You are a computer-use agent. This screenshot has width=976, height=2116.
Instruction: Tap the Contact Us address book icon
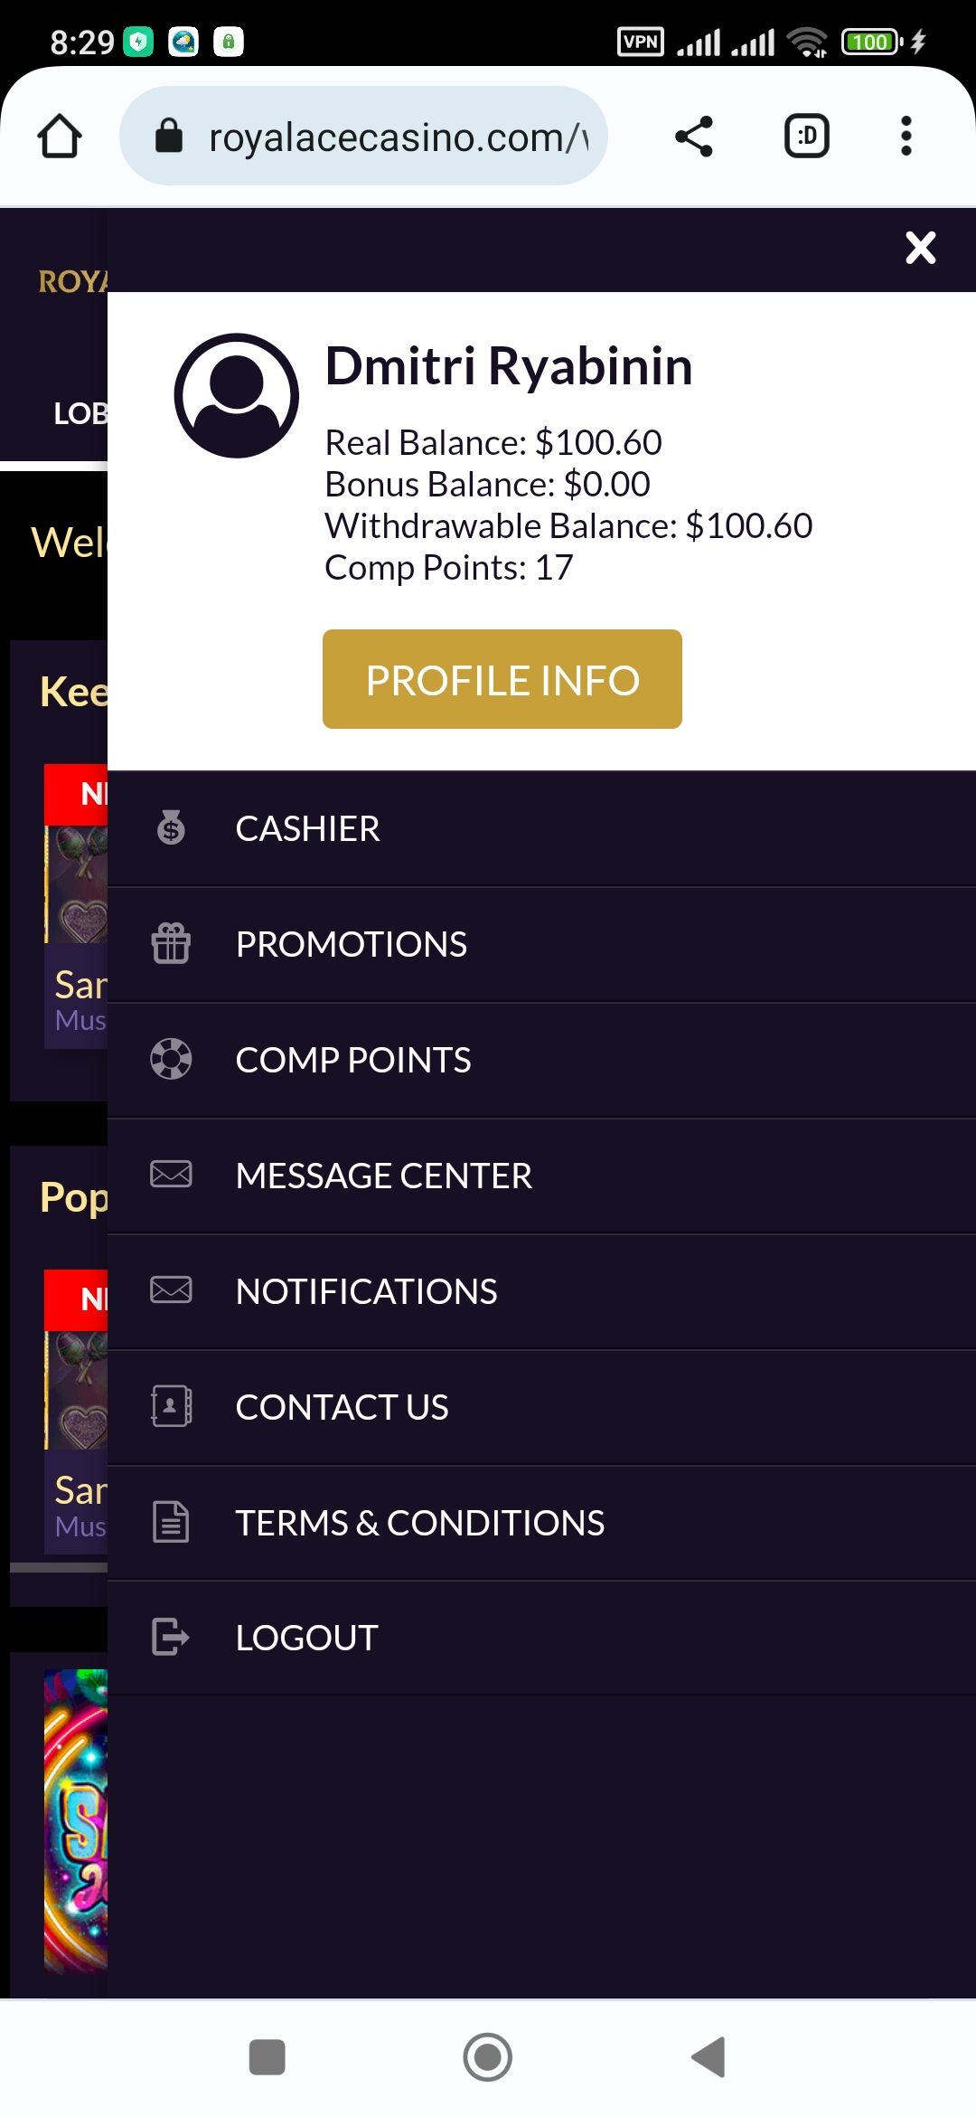click(171, 1406)
